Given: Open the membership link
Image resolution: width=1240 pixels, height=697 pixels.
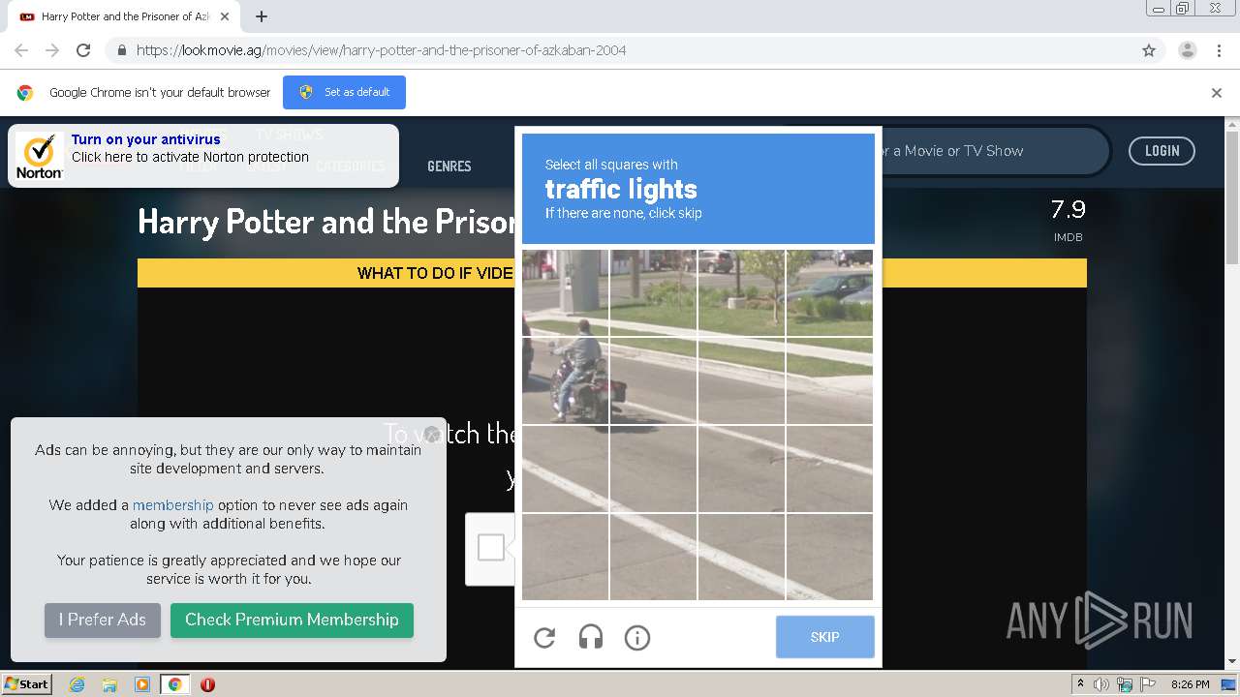Looking at the screenshot, I should click(x=173, y=505).
